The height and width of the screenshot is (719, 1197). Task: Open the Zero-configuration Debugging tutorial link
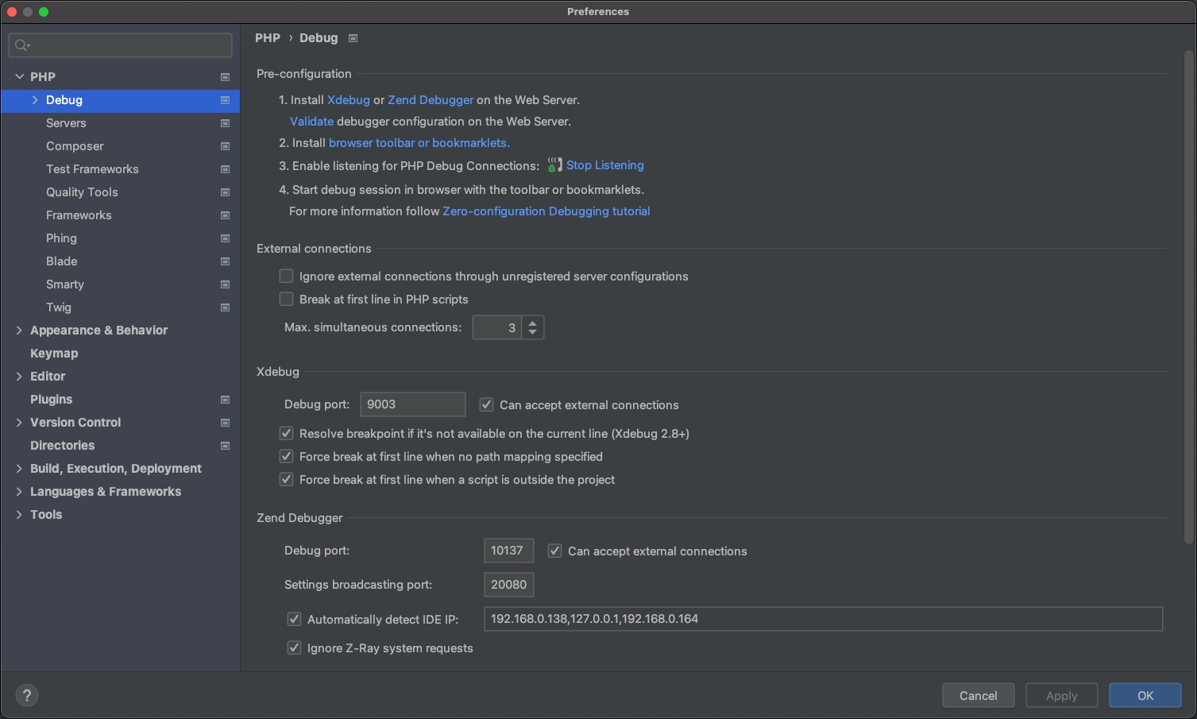546,211
